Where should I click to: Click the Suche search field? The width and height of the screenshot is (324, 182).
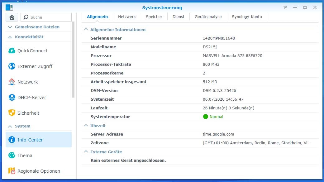click(46, 17)
